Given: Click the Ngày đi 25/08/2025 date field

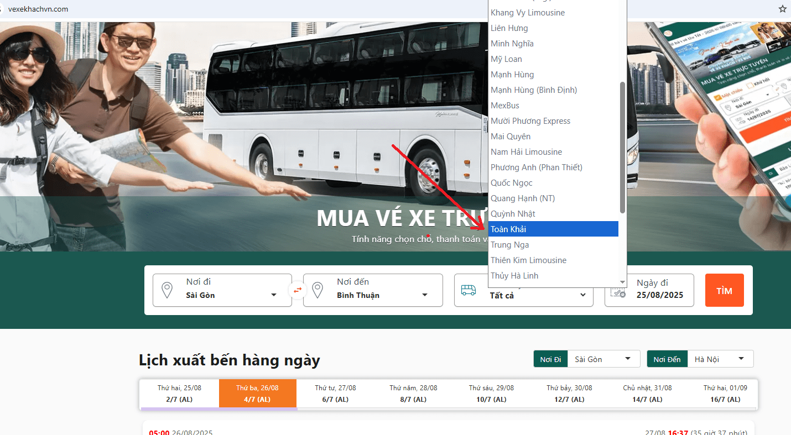Looking at the screenshot, I should click(649, 290).
